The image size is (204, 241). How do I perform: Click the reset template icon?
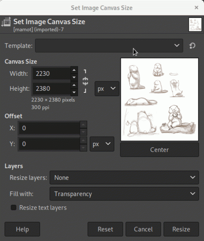(192, 46)
